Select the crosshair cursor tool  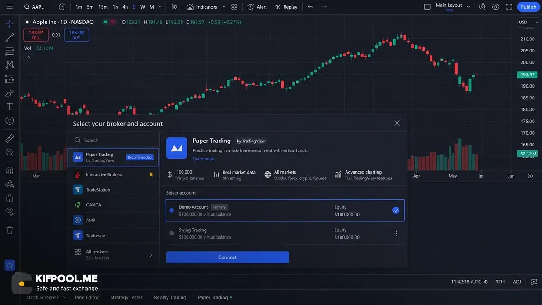[9, 24]
